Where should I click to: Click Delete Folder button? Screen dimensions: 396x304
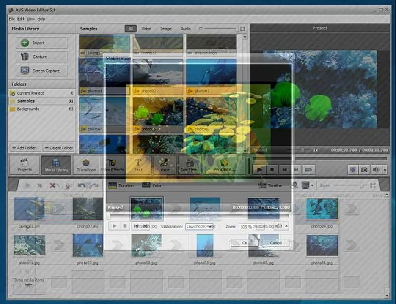pyautogui.click(x=58, y=148)
